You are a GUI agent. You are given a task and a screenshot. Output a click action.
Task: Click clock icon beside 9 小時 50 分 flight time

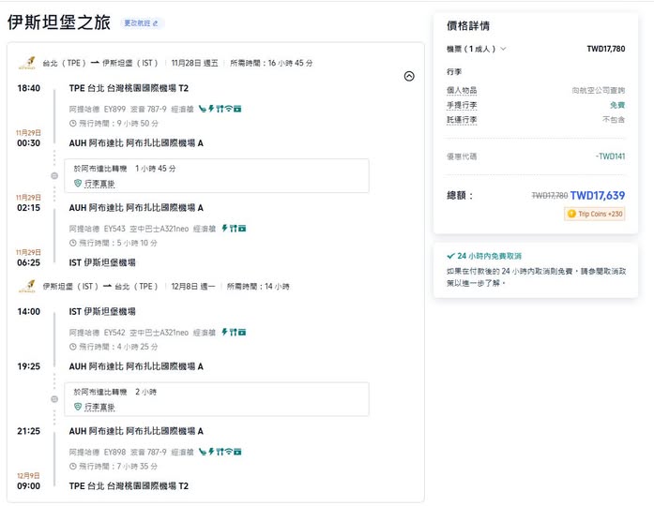pos(72,123)
